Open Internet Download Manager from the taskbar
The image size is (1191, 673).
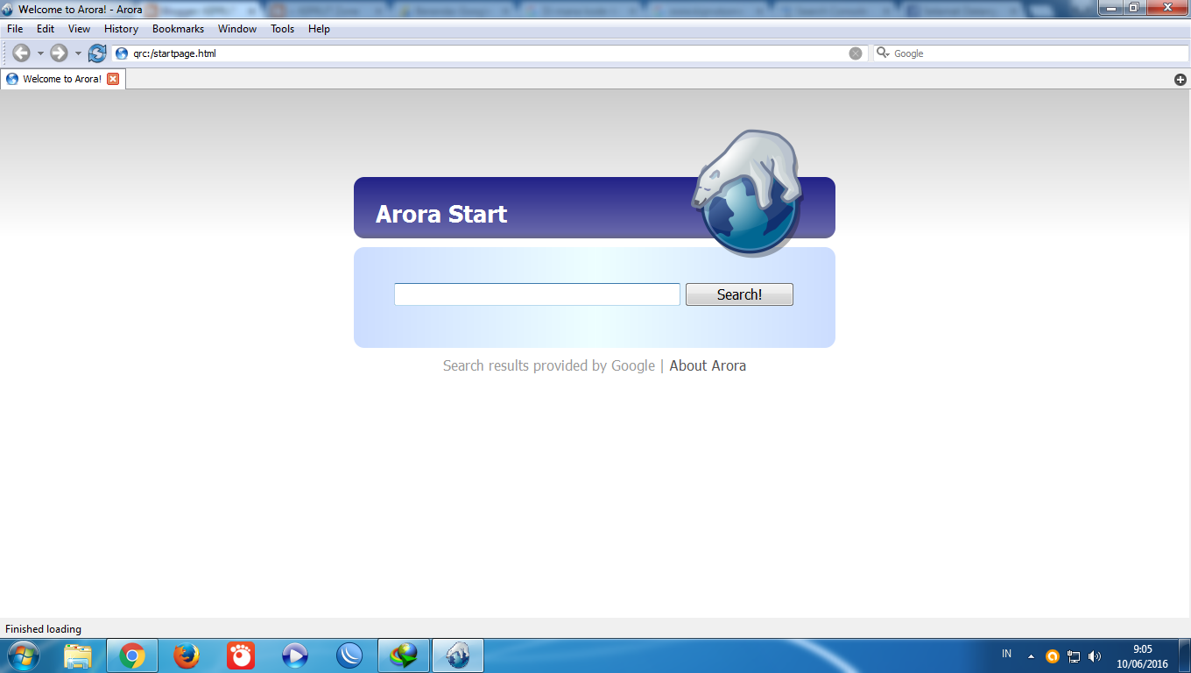403,655
